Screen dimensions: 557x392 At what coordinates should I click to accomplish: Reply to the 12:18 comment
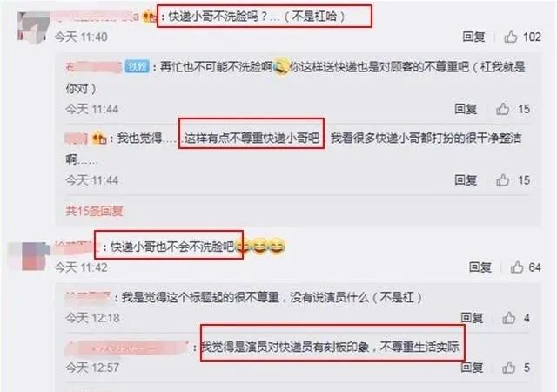pos(472,318)
